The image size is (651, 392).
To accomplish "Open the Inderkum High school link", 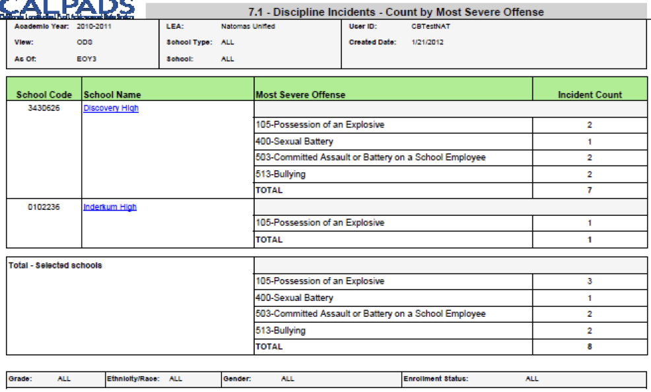I will point(110,207).
